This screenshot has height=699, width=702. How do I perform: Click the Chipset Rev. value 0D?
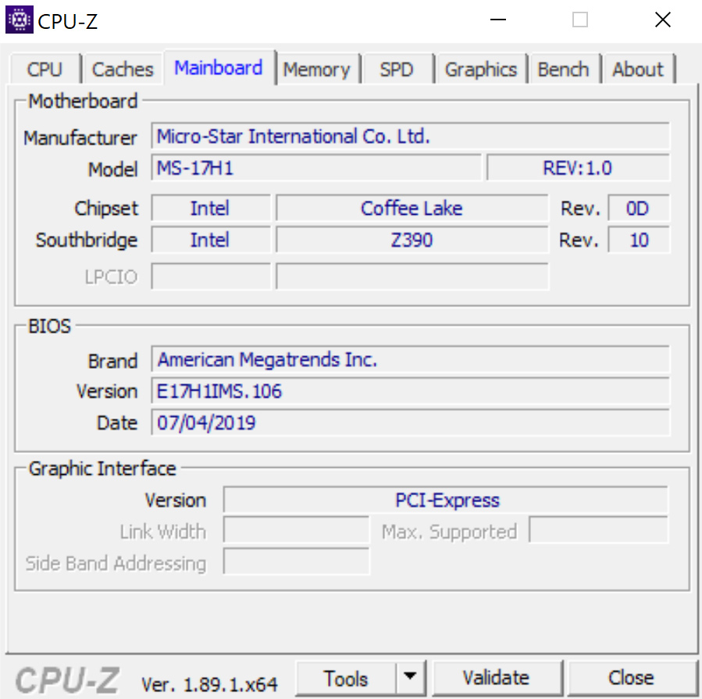coord(639,209)
